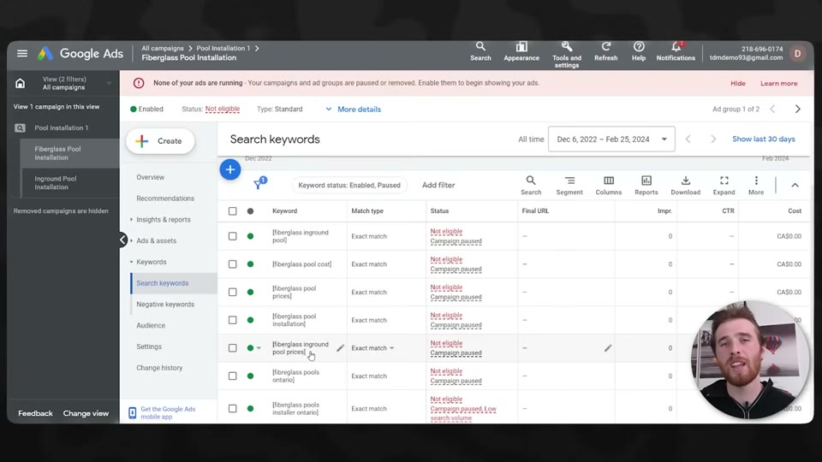The image size is (822, 462).
Task: Search within the keywords table
Action: tap(531, 186)
